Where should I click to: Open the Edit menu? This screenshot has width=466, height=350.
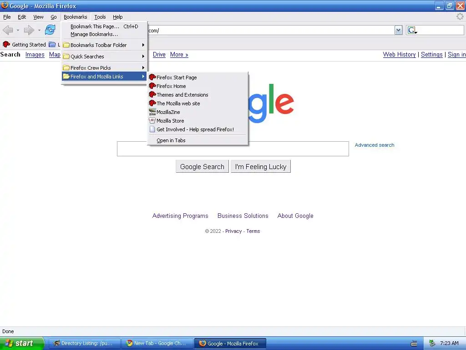pyautogui.click(x=22, y=17)
